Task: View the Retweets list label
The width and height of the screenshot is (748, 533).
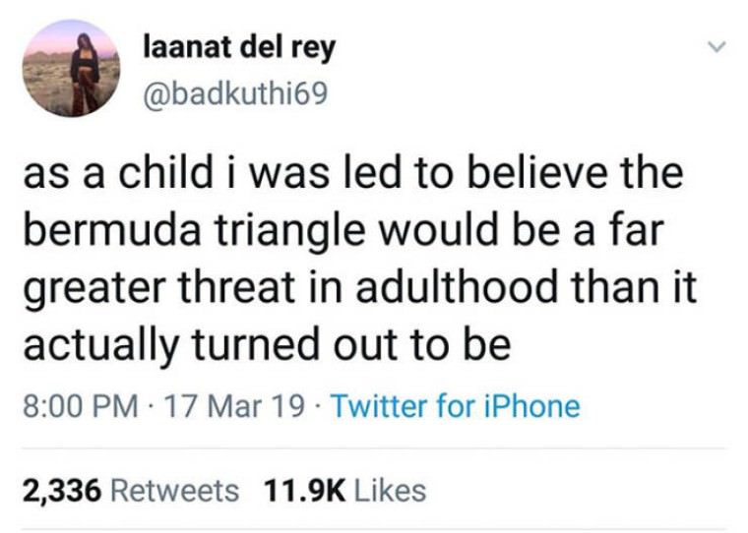Action: click(x=174, y=491)
